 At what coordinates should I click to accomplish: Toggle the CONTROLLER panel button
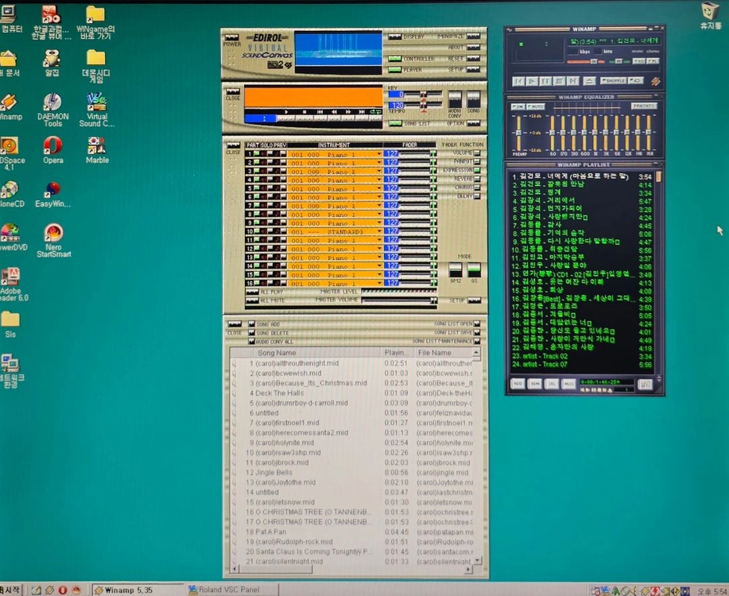coord(395,59)
